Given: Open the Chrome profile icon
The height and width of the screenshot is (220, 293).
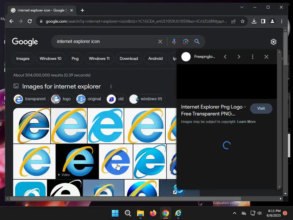Looking at the screenshot, I should point(272,21).
